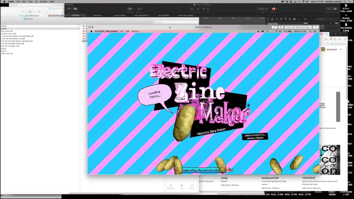Image resolution: width=354 pixels, height=199 pixels.
Task: Select the SLIDES folder in Finder path
Action: click(28, 19)
